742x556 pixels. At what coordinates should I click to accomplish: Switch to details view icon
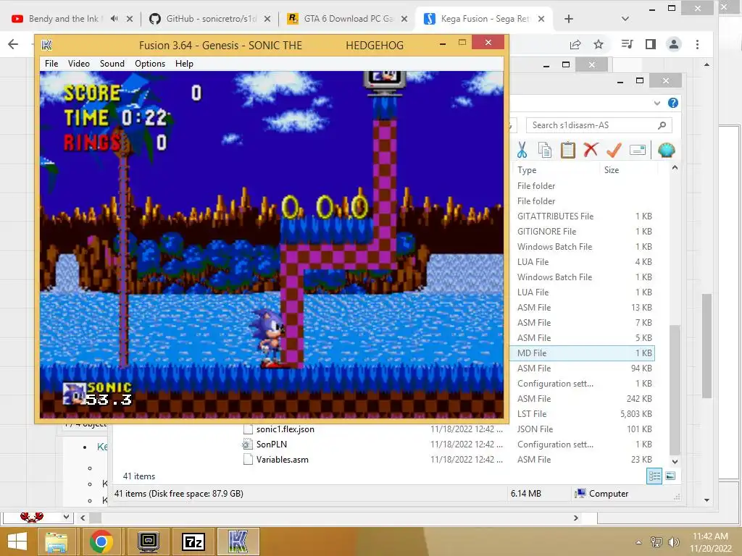point(654,476)
